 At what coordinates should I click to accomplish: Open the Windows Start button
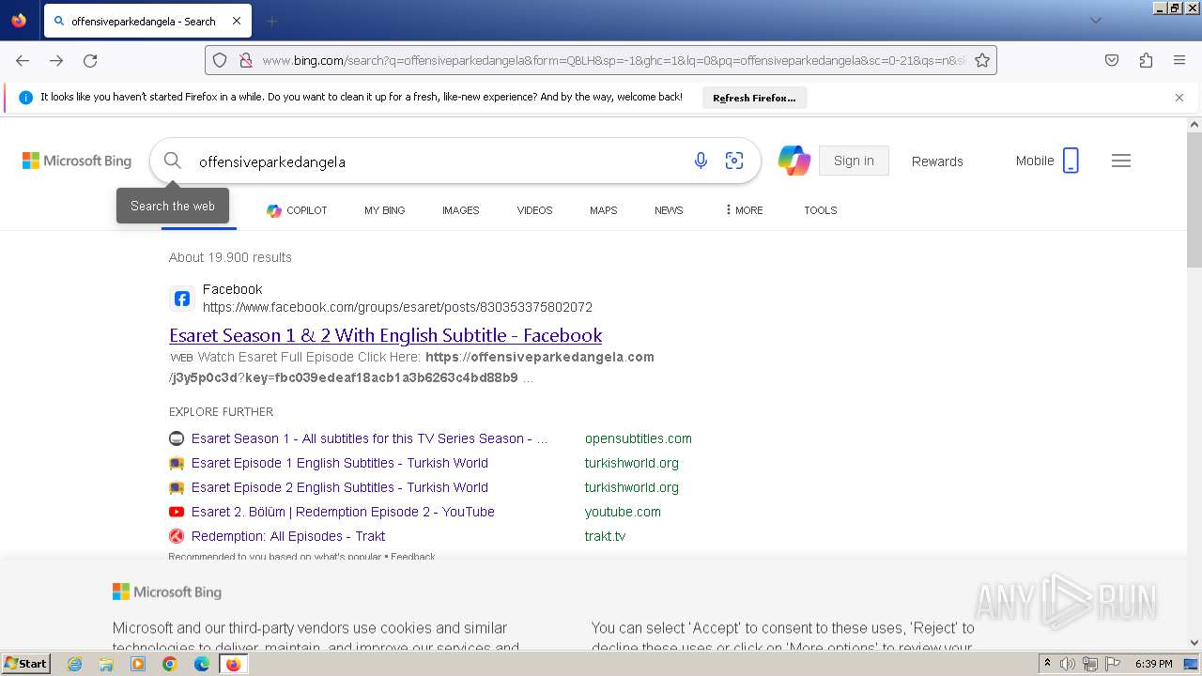[x=25, y=663]
